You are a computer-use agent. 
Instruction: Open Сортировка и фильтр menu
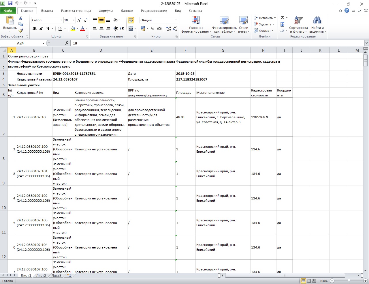[x=298, y=25]
